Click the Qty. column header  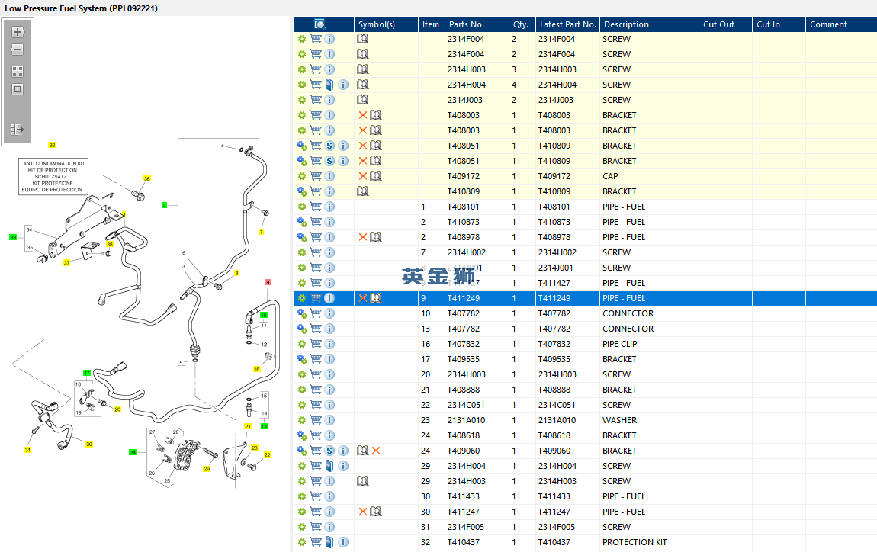[x=520, y=24]
